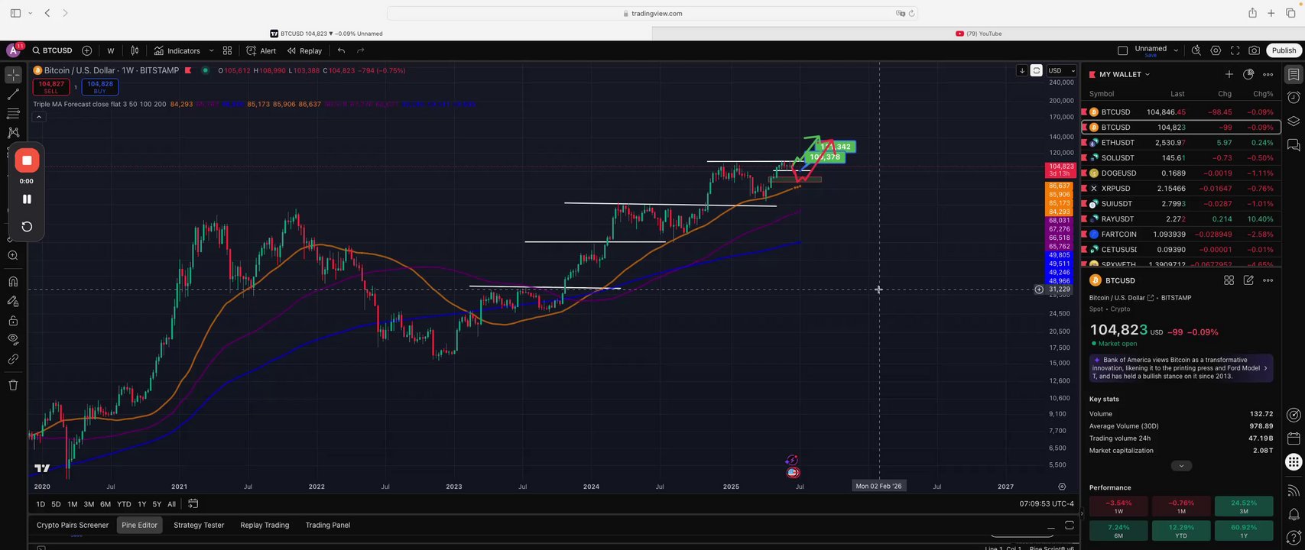Start bar Replay mode
The image size is (1305, 550).
[x=304, y=50]
